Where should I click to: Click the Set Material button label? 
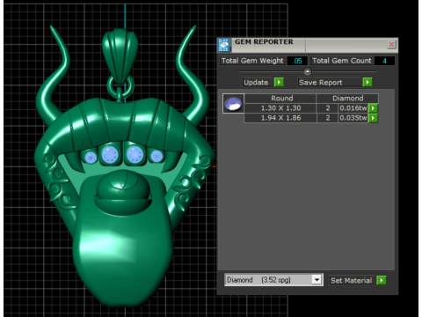pyautogui.click(x=351, y=281)
